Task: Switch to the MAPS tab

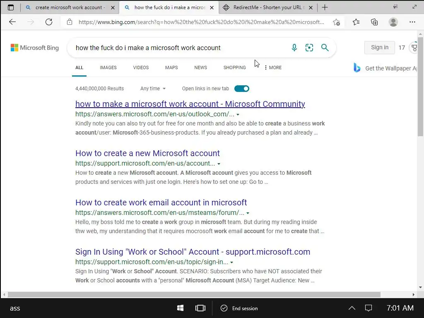Action: click(171, 67)
